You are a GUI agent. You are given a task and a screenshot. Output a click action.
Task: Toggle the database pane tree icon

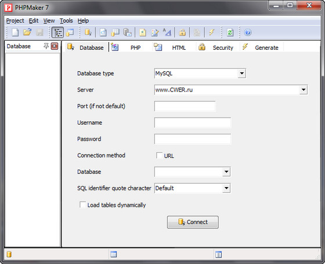click(57, 32)
